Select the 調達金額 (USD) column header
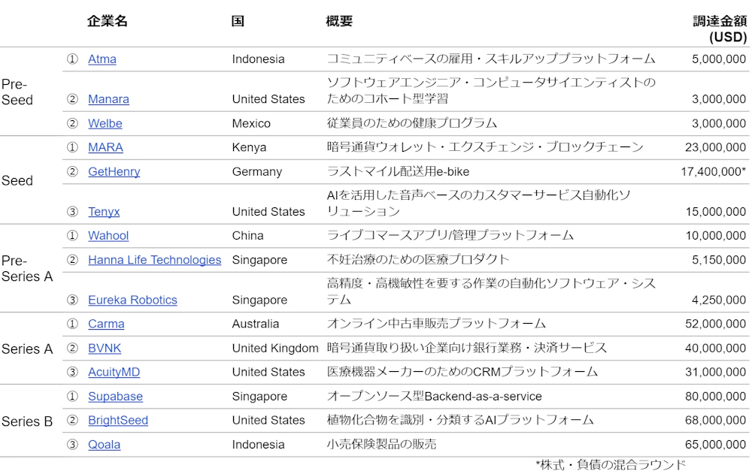This screenshot has height=474, width=752. (720, 29)
